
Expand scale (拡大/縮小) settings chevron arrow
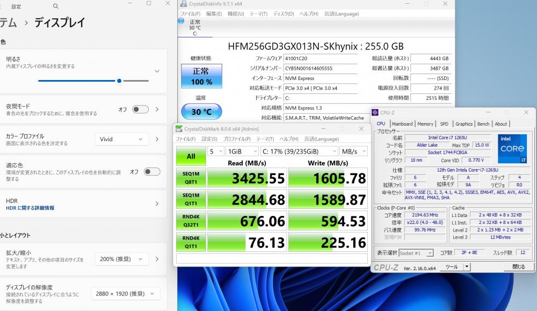click(x=157, y=259)
